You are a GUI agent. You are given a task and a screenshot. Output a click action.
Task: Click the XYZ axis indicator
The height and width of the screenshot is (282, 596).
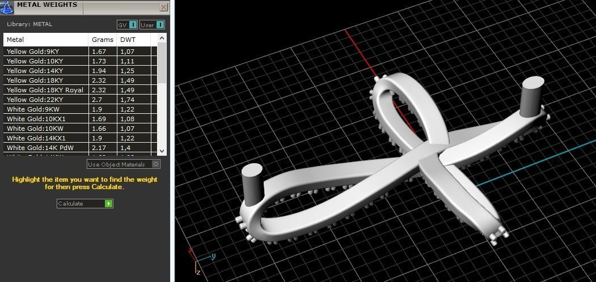click(x=201, y=262)
